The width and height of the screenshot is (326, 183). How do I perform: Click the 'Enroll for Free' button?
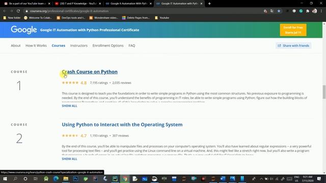(293, 30)
